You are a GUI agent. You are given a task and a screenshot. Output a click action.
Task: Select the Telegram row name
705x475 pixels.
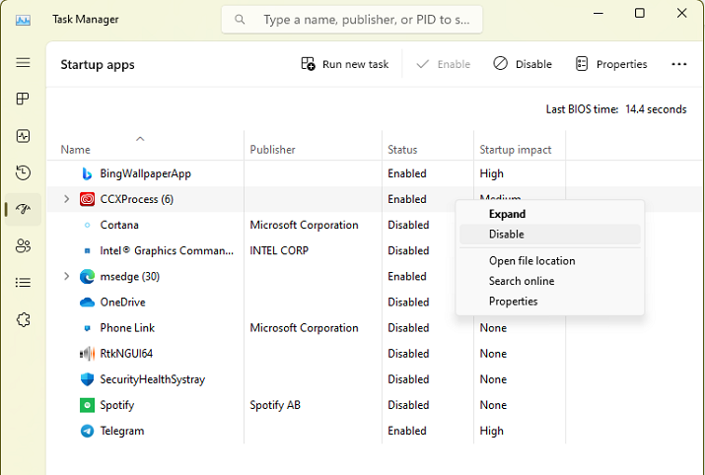point(122,431)
